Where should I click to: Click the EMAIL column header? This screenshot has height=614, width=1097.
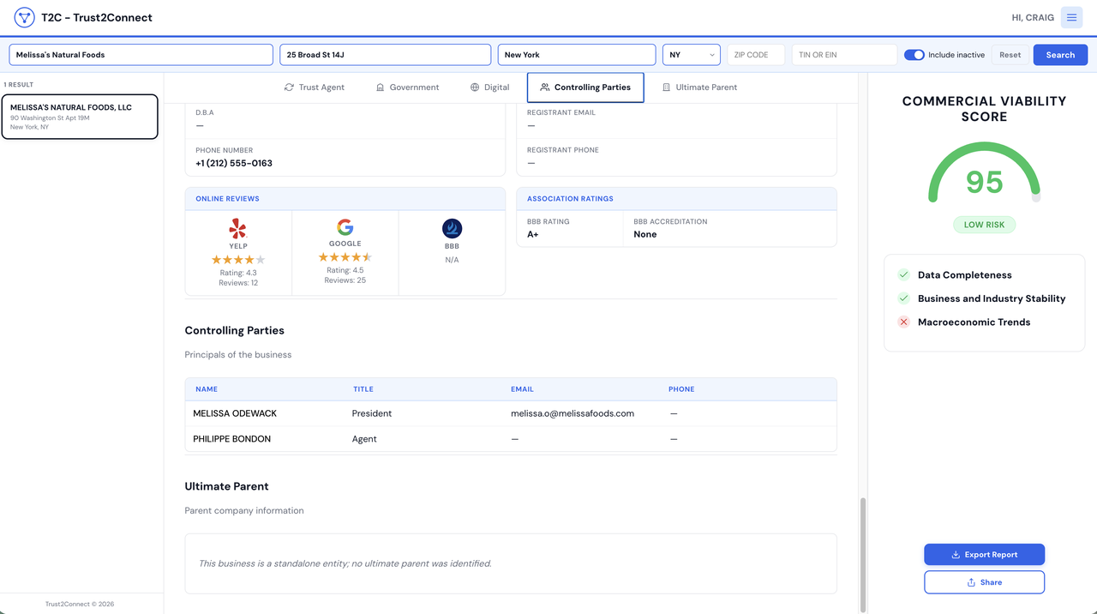click(x=522, y=389)
